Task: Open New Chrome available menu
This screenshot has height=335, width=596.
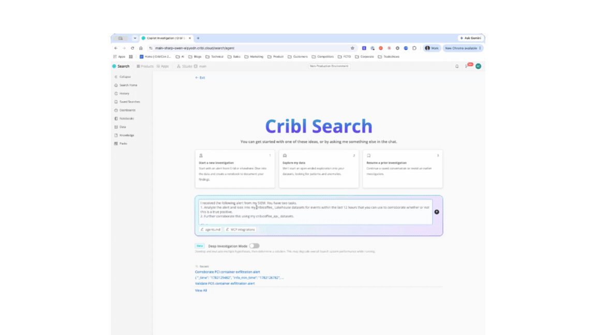Action: coord(463,48)
